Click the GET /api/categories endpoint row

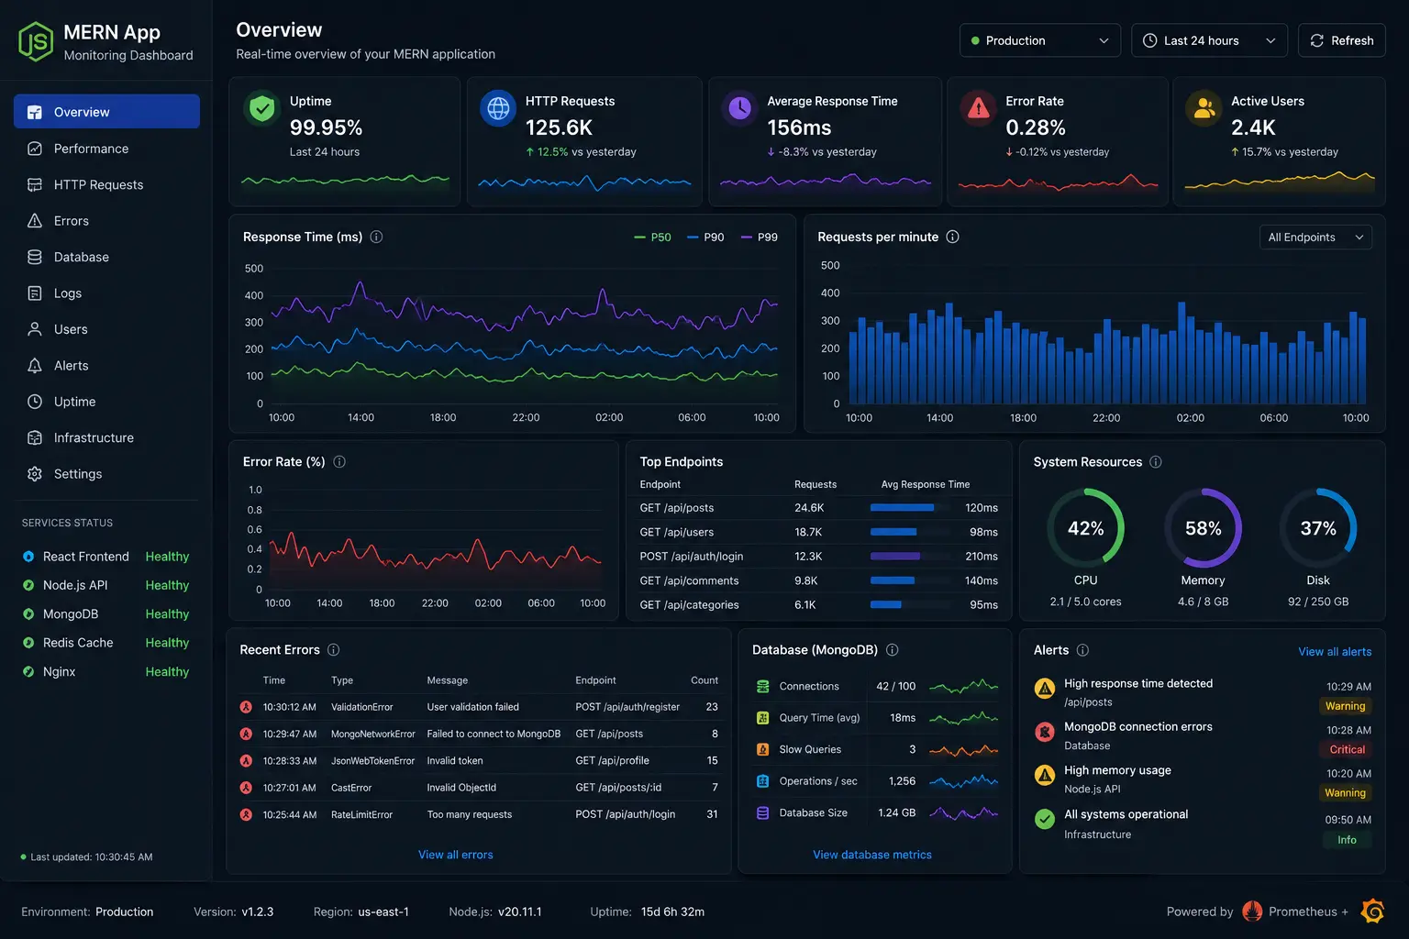click(819, 605)
